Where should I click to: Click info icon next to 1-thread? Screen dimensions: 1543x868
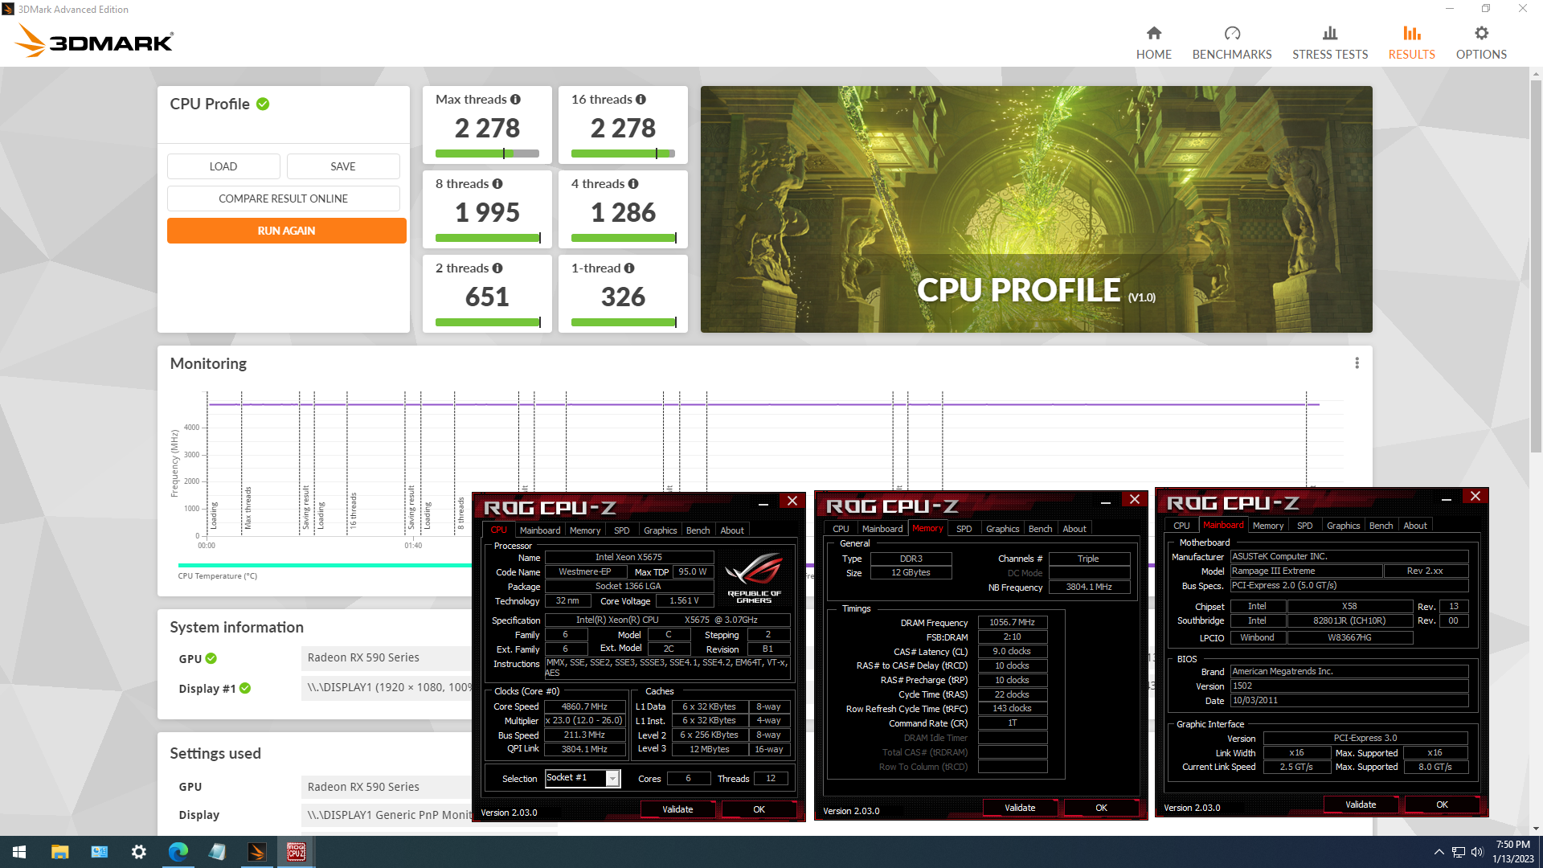point(629,268)
